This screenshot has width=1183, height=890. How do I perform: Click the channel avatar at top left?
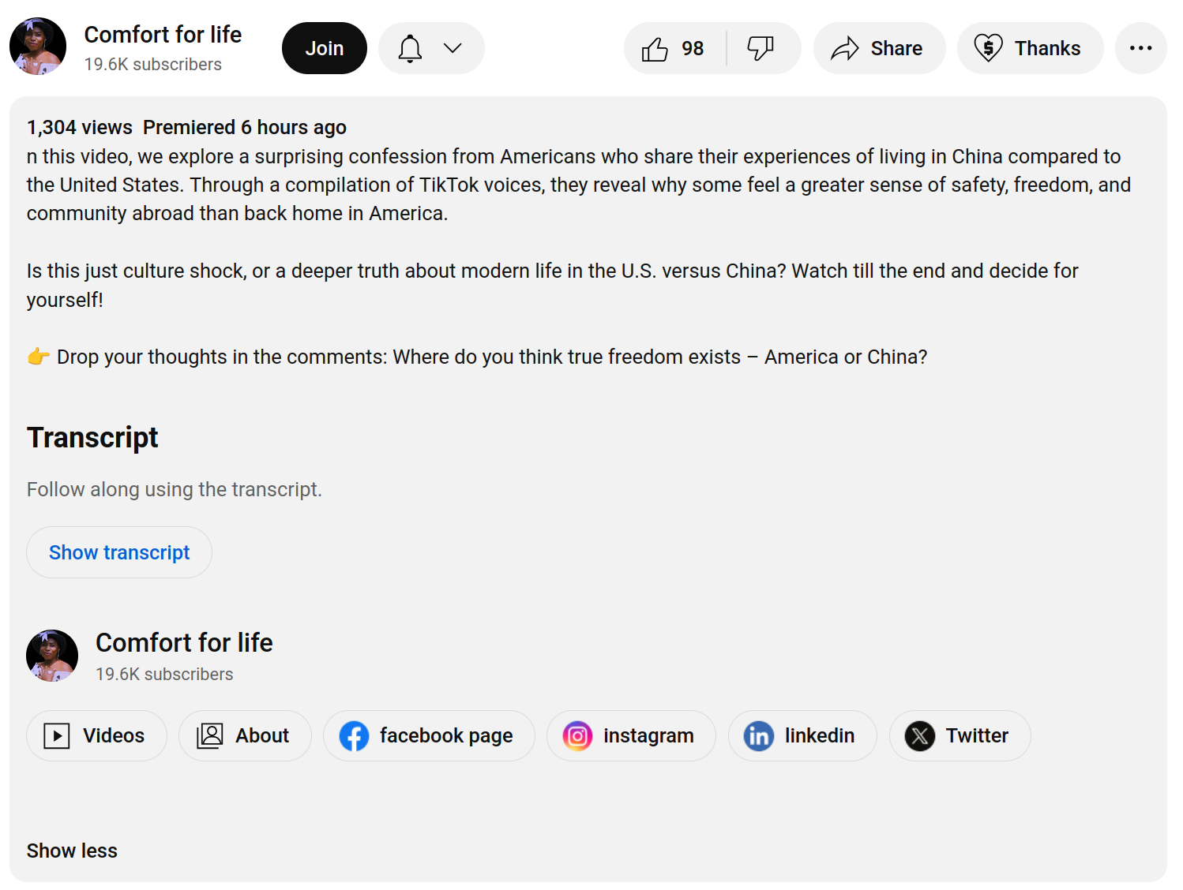(38, 47)
